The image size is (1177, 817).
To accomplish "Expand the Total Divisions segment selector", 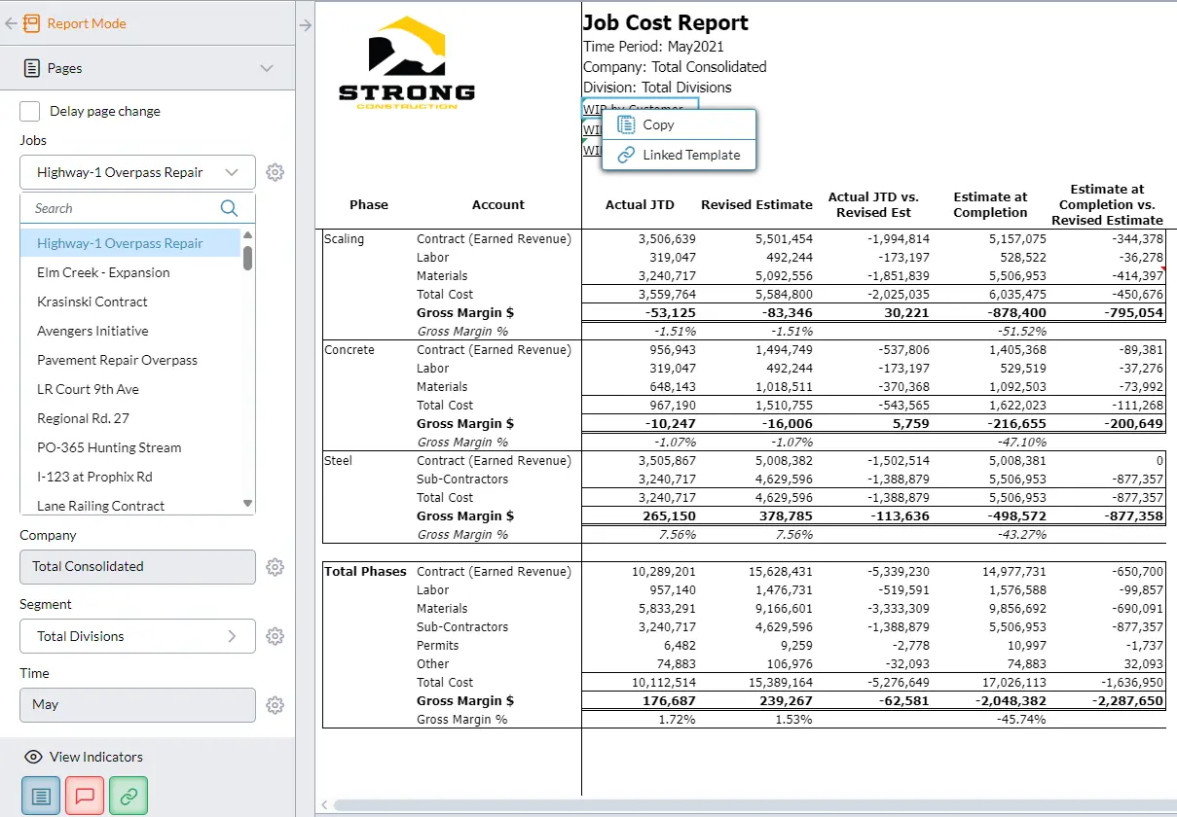I will [137, 636].
